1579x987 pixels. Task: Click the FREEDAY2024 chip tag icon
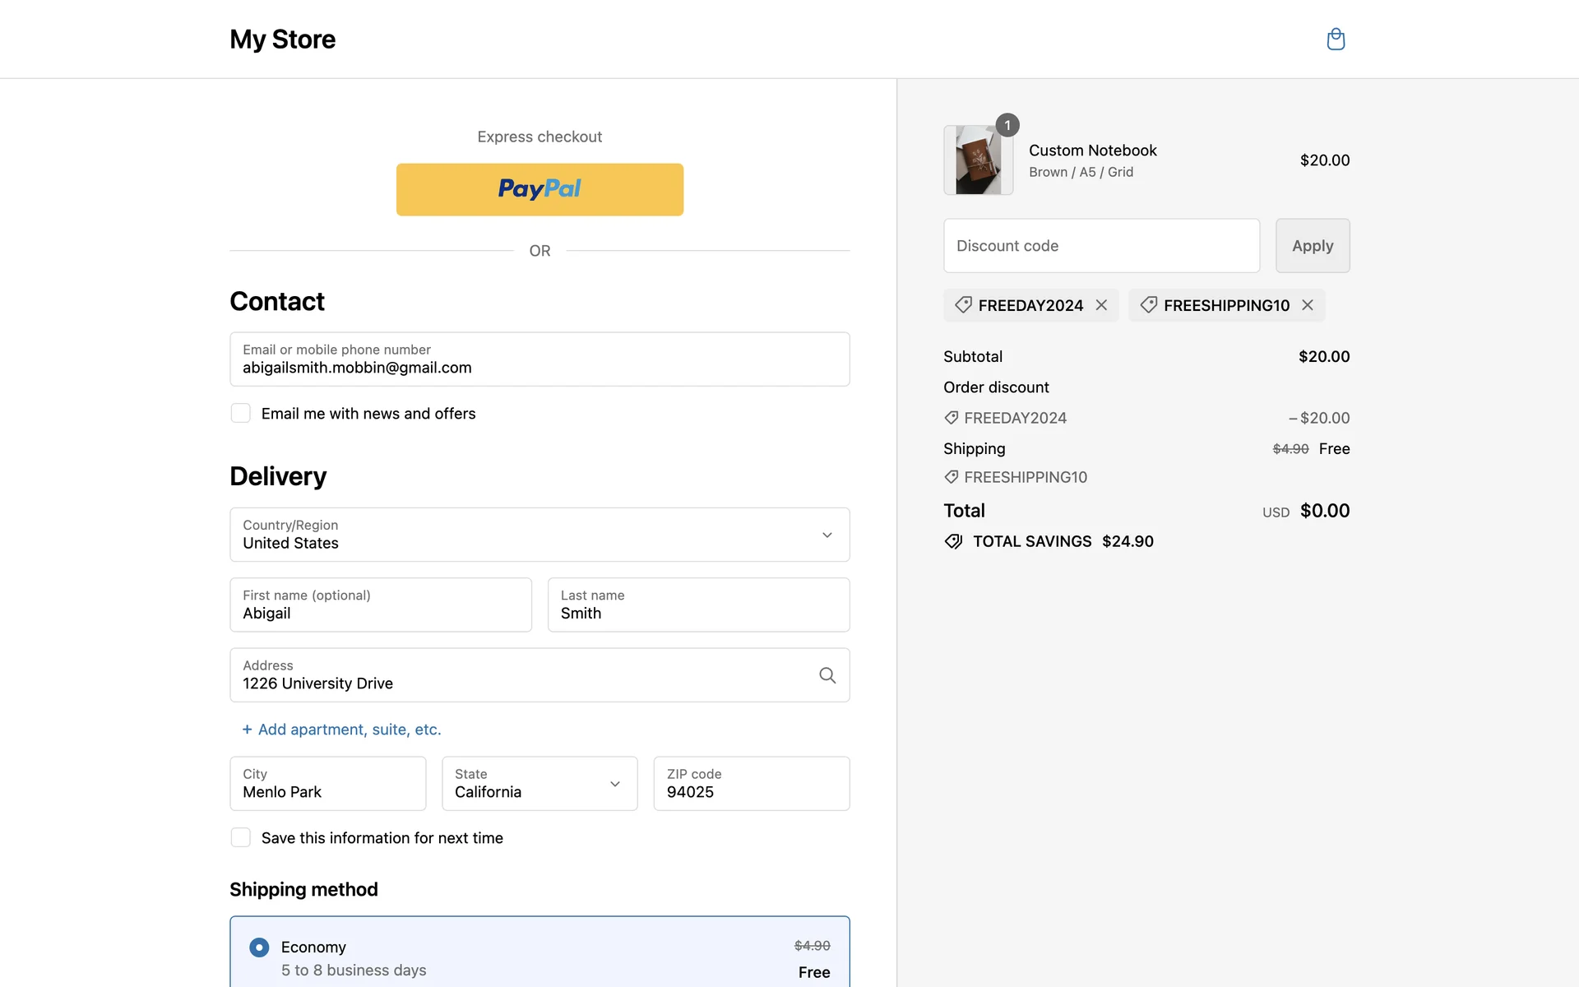pyautogui.click(x=963, y=305)
